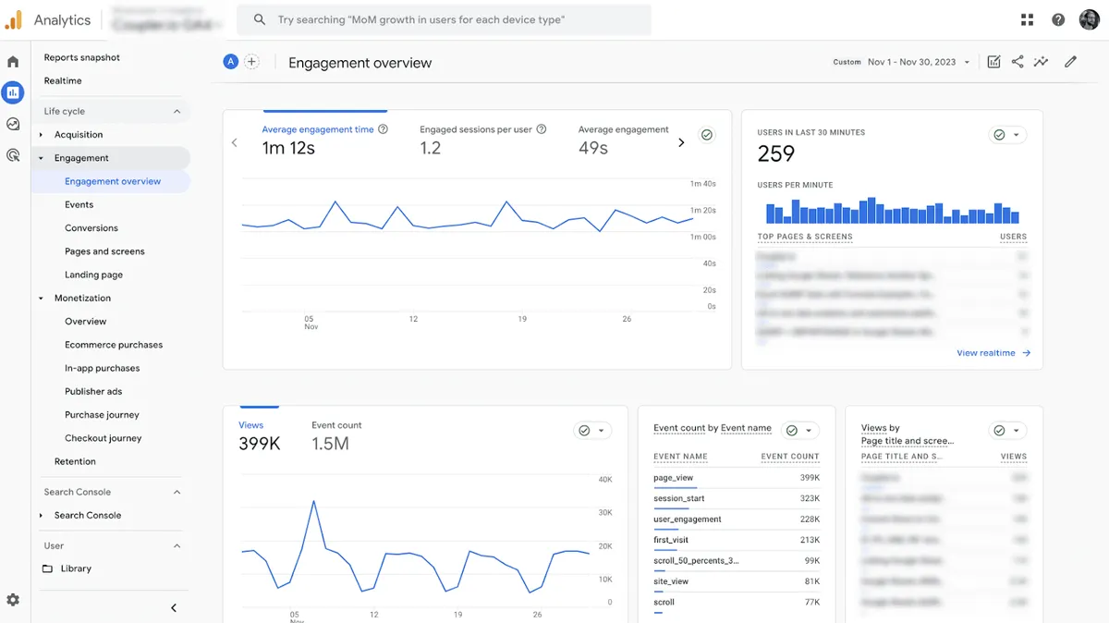This screenshot has width=1109, height=623.
Task: Click check status icon on Users in last 30 minutes card
Action: pos(999,135)
